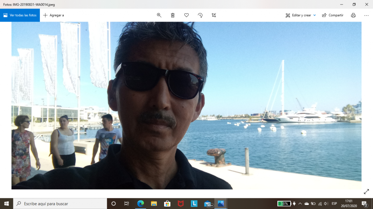Open Wi-Fi network tray icon
The width and height of the screenshot is (373, 209).
tap(320, 203)
